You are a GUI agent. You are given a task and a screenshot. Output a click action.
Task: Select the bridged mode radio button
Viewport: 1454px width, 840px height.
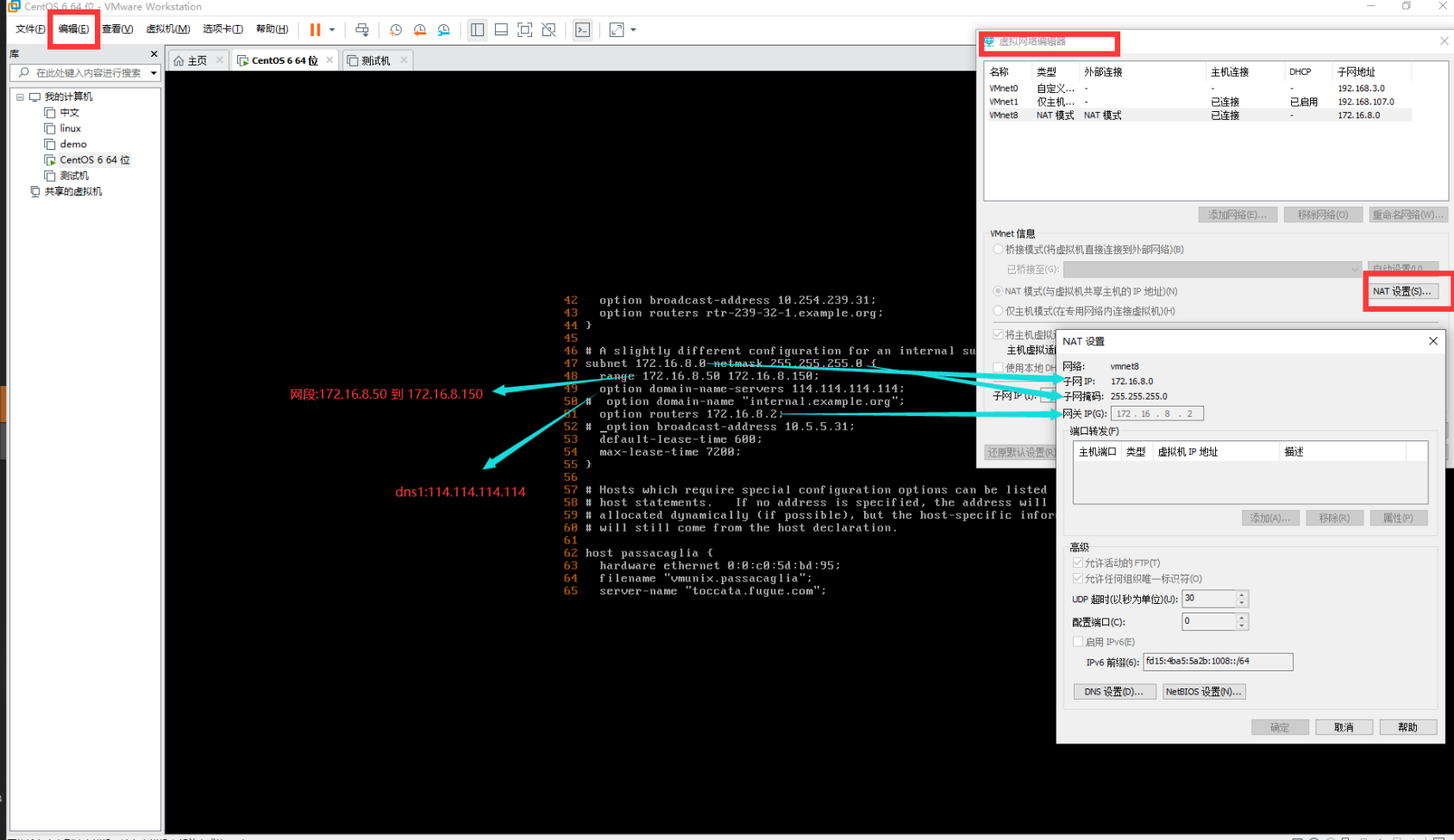click(997, 249)
